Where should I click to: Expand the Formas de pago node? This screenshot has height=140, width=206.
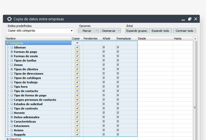tap(12, 52)
